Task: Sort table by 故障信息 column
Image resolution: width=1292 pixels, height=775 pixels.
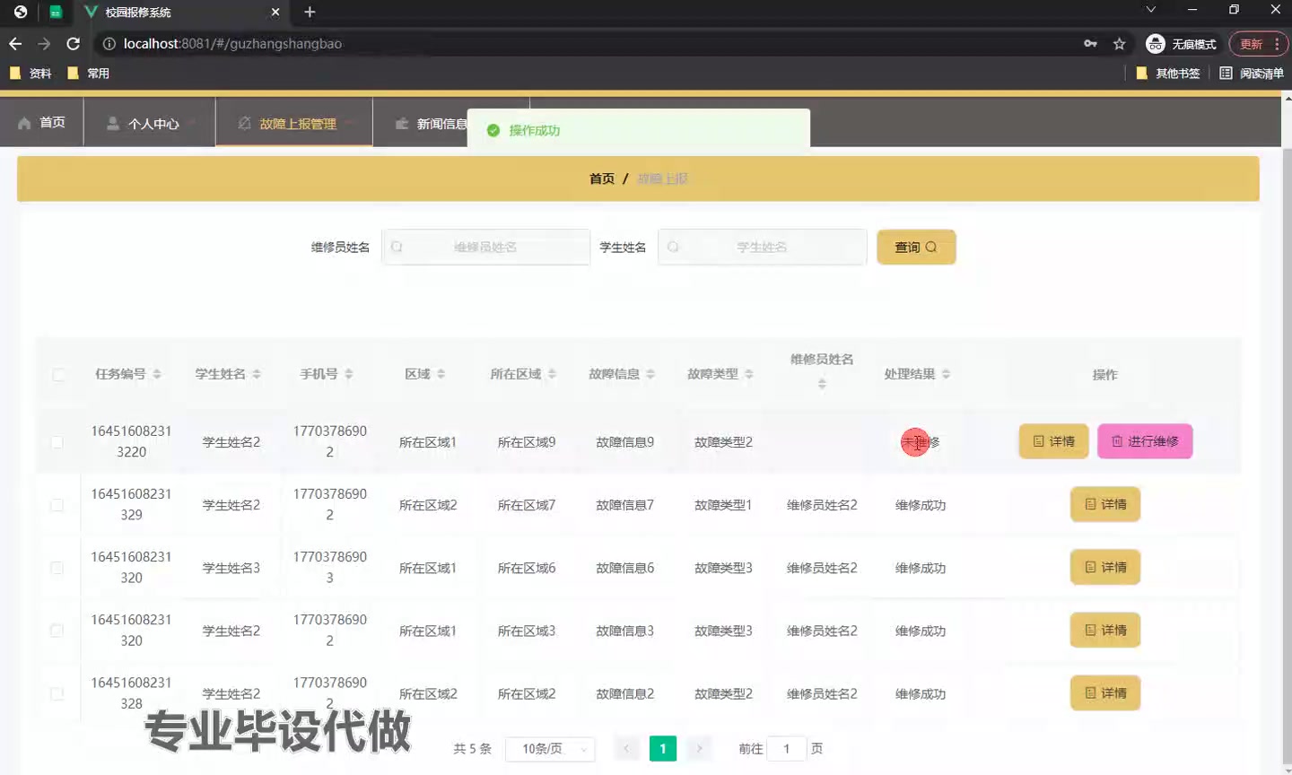Action: [x=650, y=374]
